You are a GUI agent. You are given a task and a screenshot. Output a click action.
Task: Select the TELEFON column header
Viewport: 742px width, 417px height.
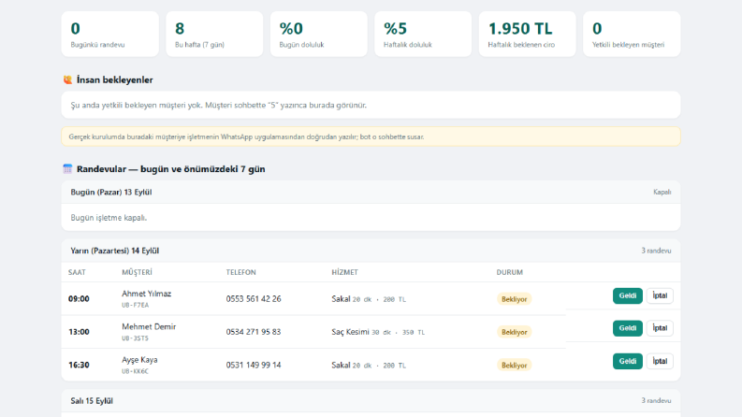pyautogui.click(x=240, y=272)
